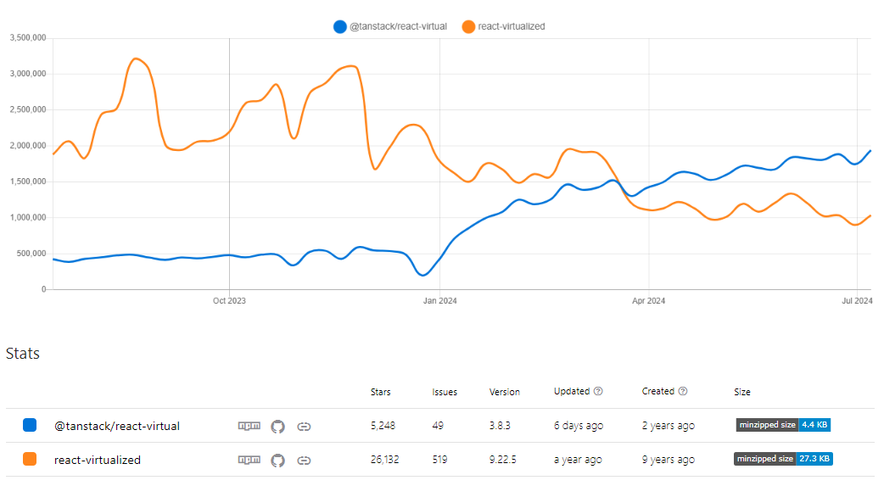884x486 pixels.
Task: Click the Oct 2023 x-axis label
Action: pos(229,301)
